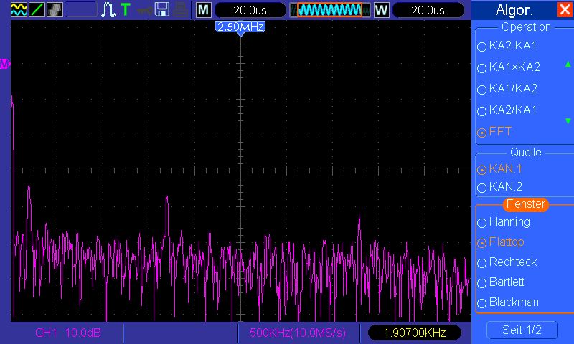
Task: Click the grayed-out printer icon
Action: (x=181, y=10)
